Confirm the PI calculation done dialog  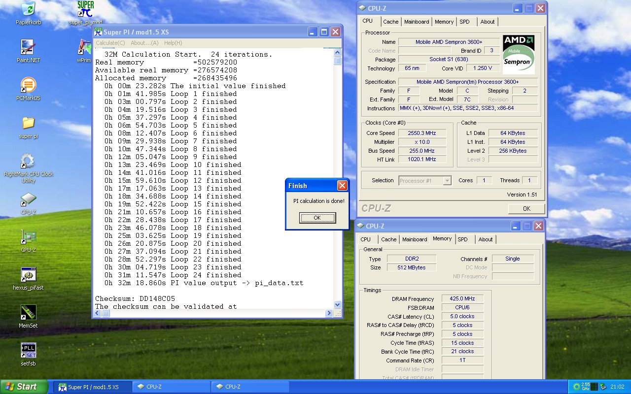(x=317, y=218)
